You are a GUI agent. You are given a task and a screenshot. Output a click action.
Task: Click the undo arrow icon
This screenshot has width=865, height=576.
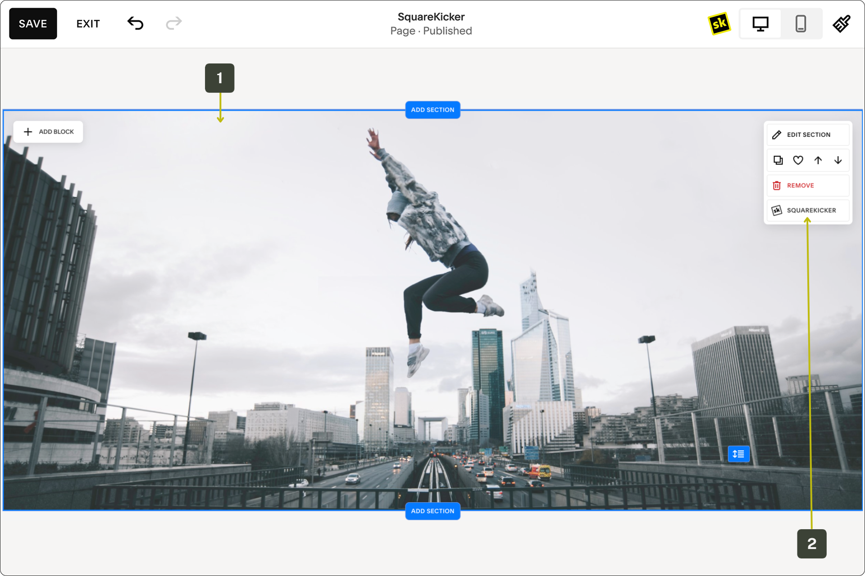click(x=135, y=23)
